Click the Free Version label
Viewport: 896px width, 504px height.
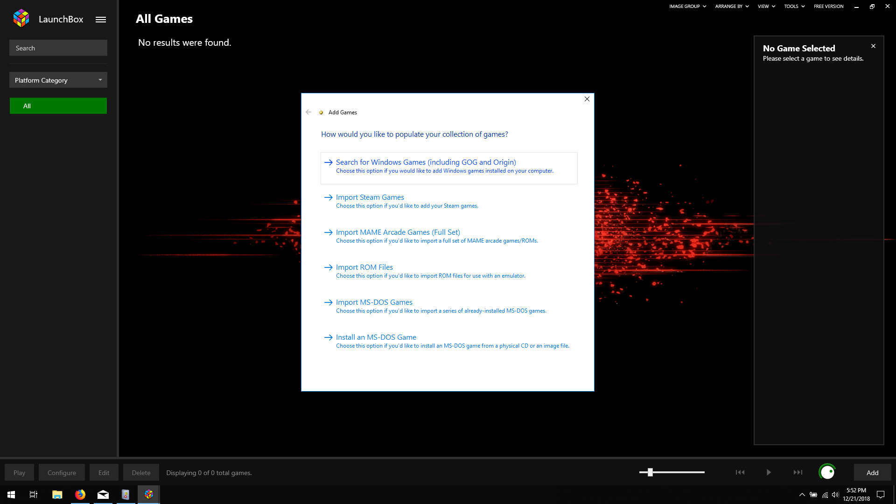click(x=828, y=7)
